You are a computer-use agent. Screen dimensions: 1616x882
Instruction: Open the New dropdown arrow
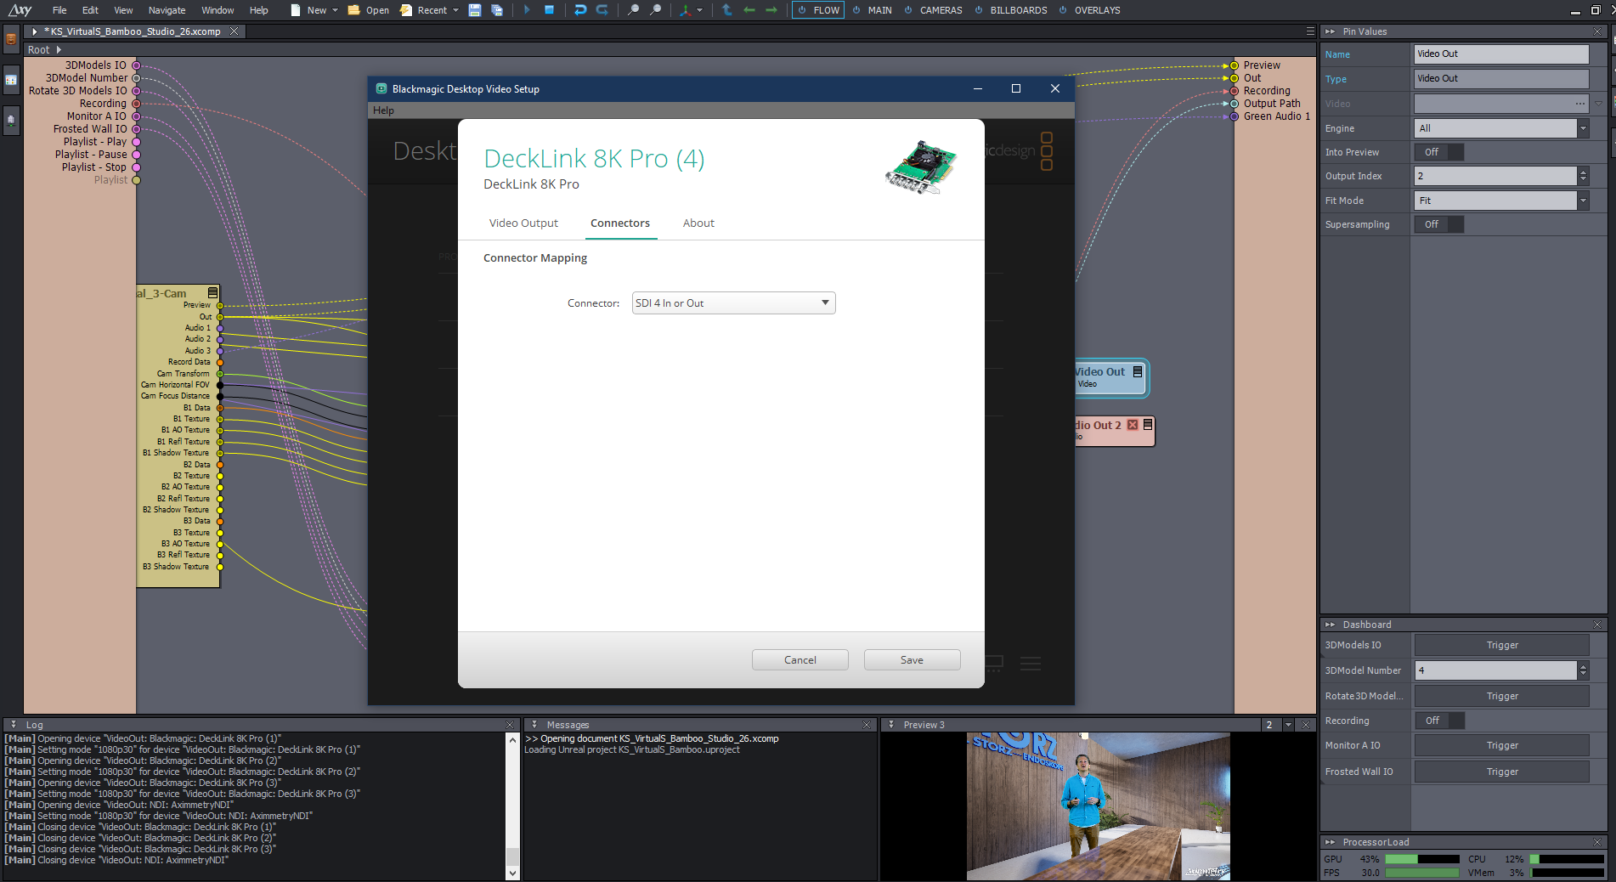coord(335,10)
